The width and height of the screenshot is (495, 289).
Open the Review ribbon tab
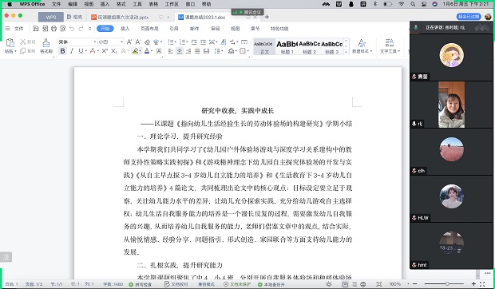(215, 29)
